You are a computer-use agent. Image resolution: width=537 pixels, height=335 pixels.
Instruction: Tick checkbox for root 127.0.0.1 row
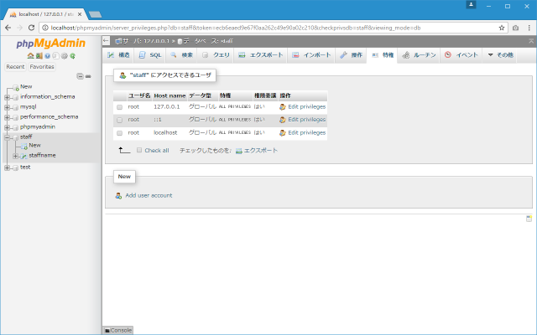(119, 107)
